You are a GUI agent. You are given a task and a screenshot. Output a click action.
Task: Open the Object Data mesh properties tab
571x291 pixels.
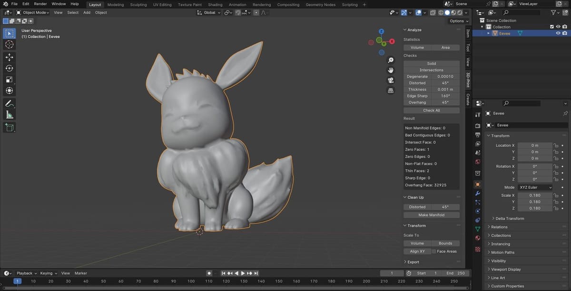478,229
